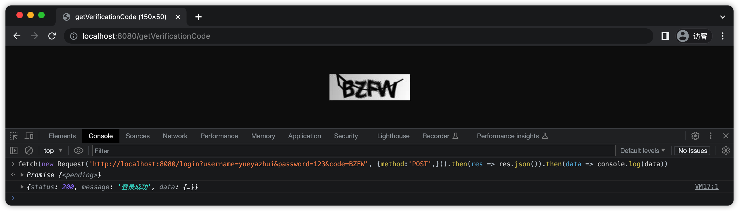
Task: Switch to the Elements panel
Action: pos(62,136)
